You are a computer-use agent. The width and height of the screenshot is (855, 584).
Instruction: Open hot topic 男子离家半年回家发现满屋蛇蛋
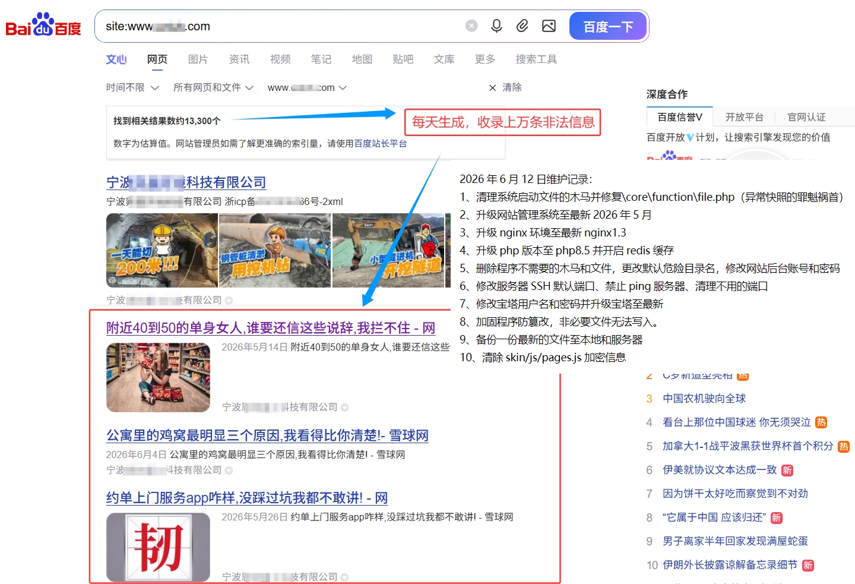pyautogui.click(x=735, y=541)
